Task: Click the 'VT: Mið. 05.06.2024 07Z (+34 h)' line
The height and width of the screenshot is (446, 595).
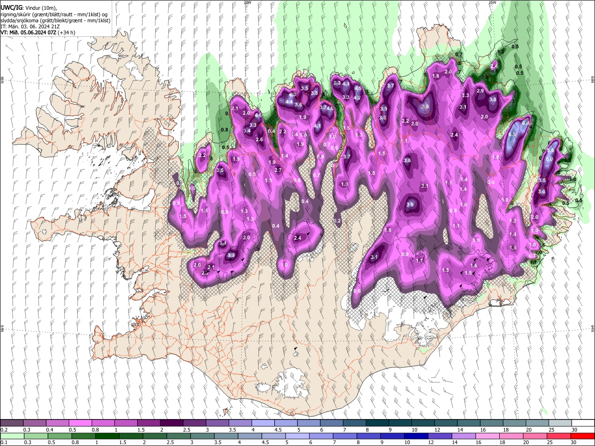Action: [x=38, y=33]
